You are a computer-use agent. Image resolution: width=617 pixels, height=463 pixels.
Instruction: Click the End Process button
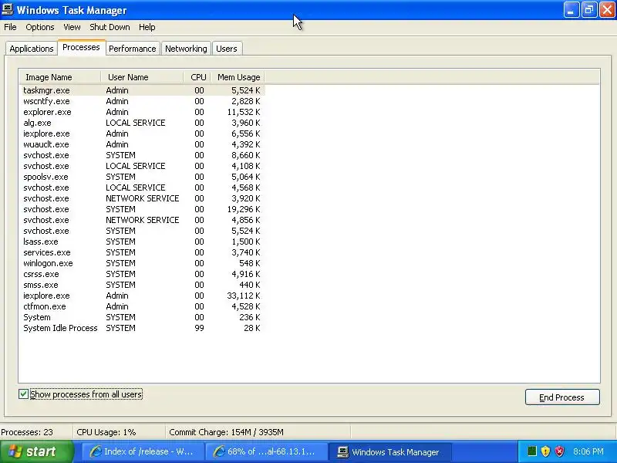click(x=562, y=397)
